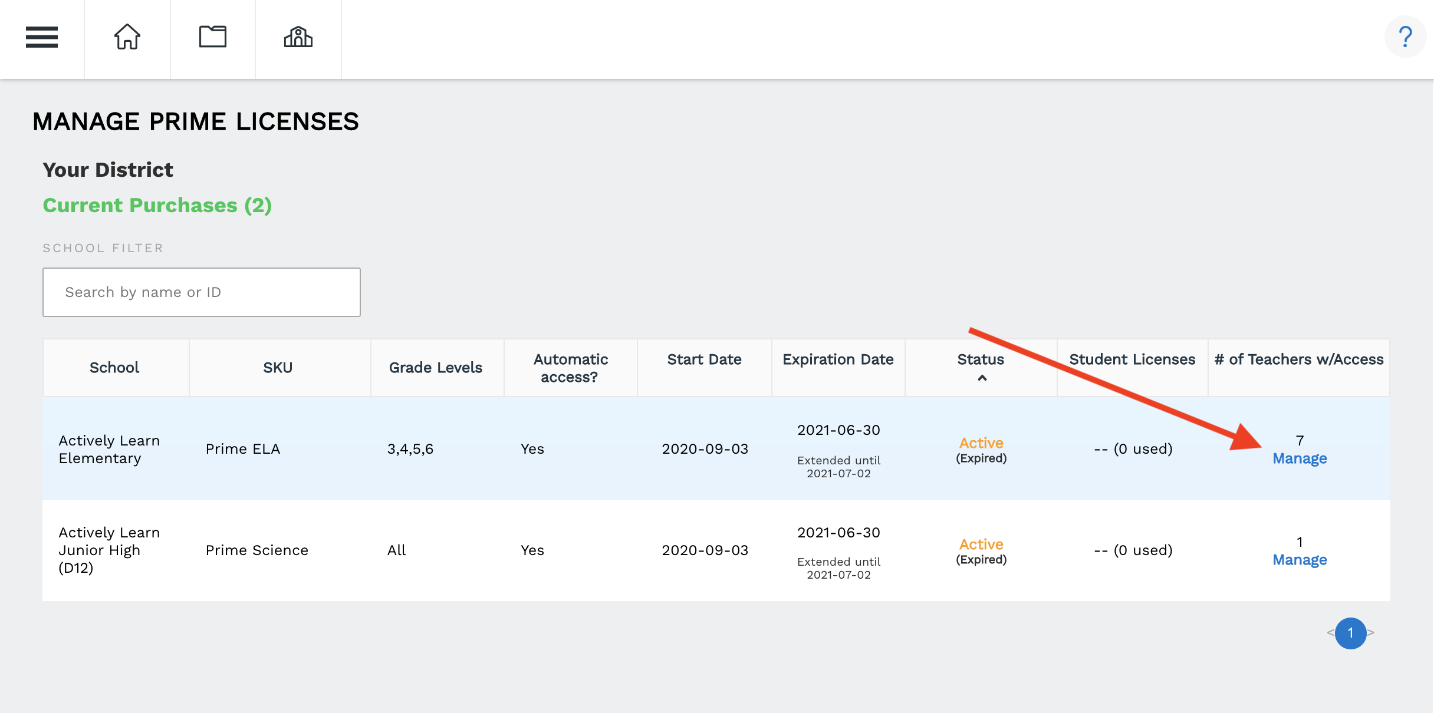Sort by the Expiration Date column header
The image size is (1434, 713).
click(838, 359)
